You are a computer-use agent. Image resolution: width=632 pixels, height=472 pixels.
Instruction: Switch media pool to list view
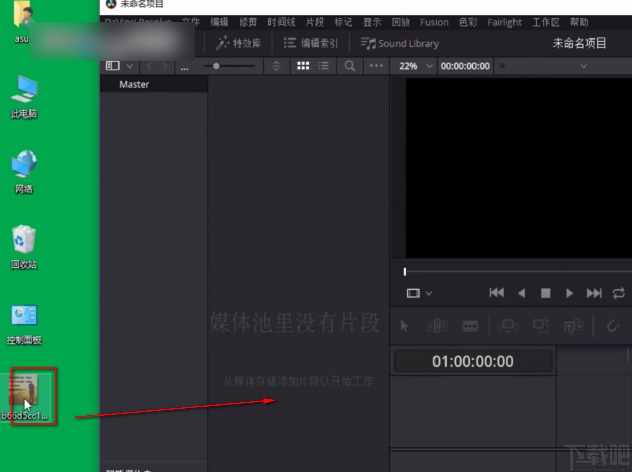coord(323,66)
